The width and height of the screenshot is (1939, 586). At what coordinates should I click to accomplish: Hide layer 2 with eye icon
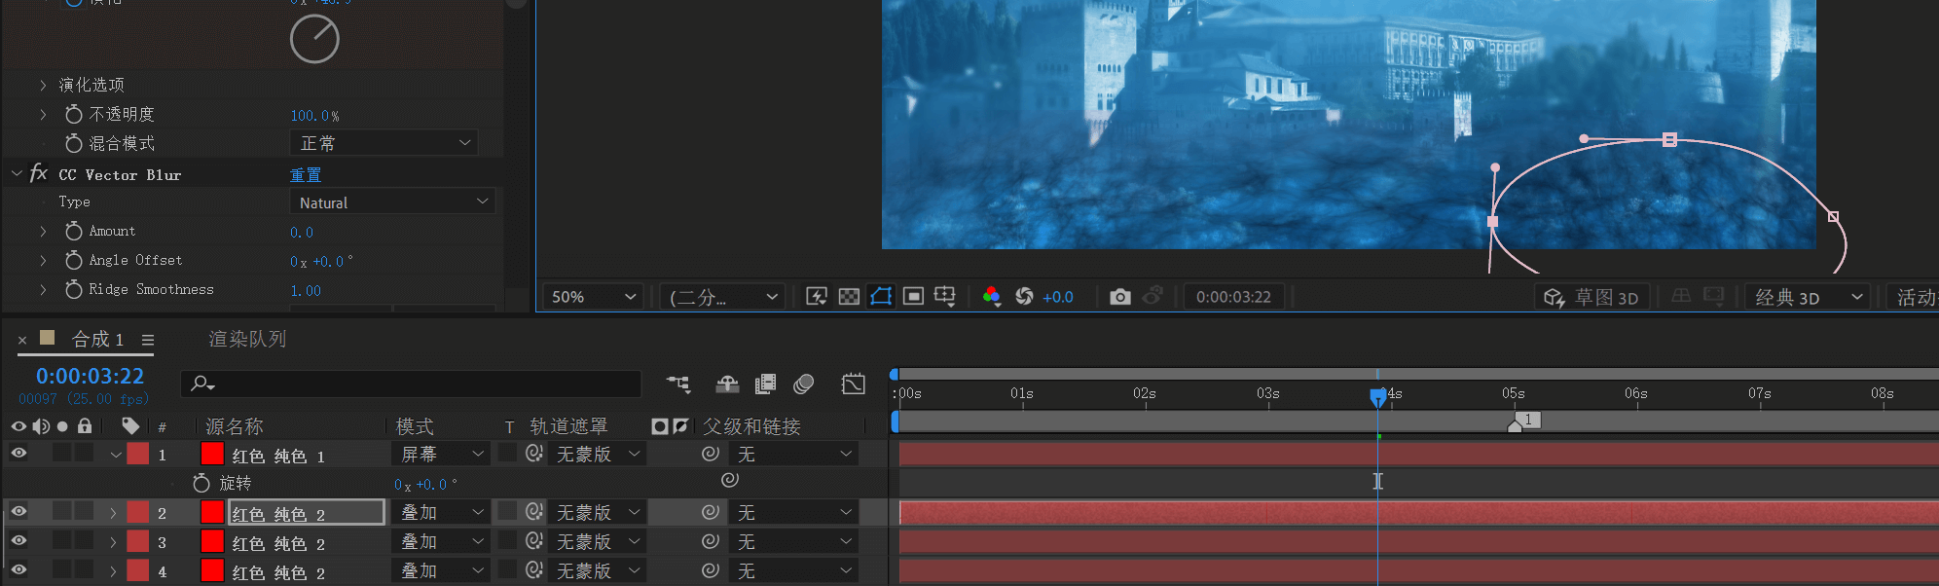pyautogui.click(x=18, y=511)
